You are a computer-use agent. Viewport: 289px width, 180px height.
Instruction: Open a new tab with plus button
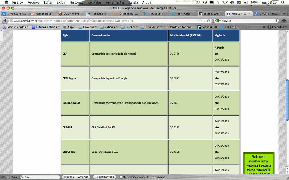[x=284, y=14]
